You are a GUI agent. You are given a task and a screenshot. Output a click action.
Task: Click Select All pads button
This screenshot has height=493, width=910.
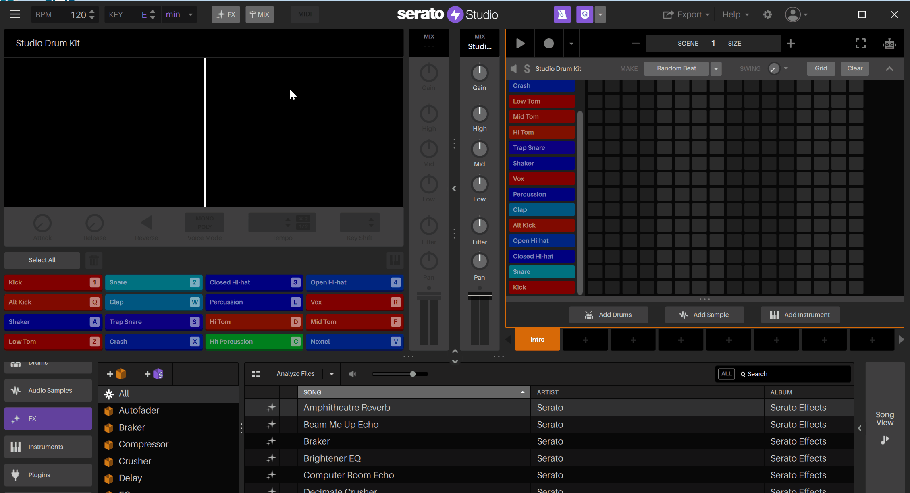[x=42, y=260]
